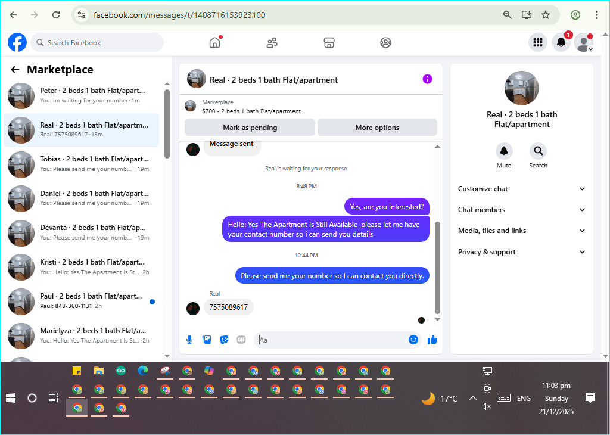Open the Real chat header title
610x435 pixels.
pyautogui.click(x=273, y=80)
